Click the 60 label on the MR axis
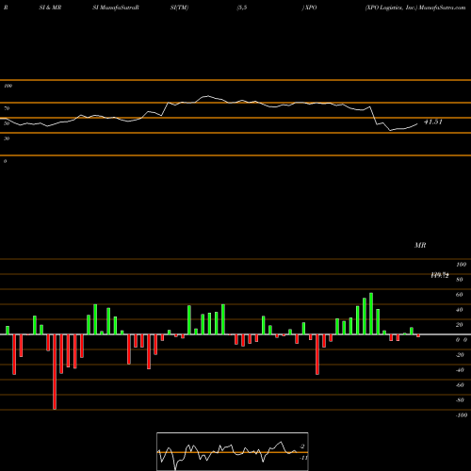The image size is (471, 471). click(459, 295)
